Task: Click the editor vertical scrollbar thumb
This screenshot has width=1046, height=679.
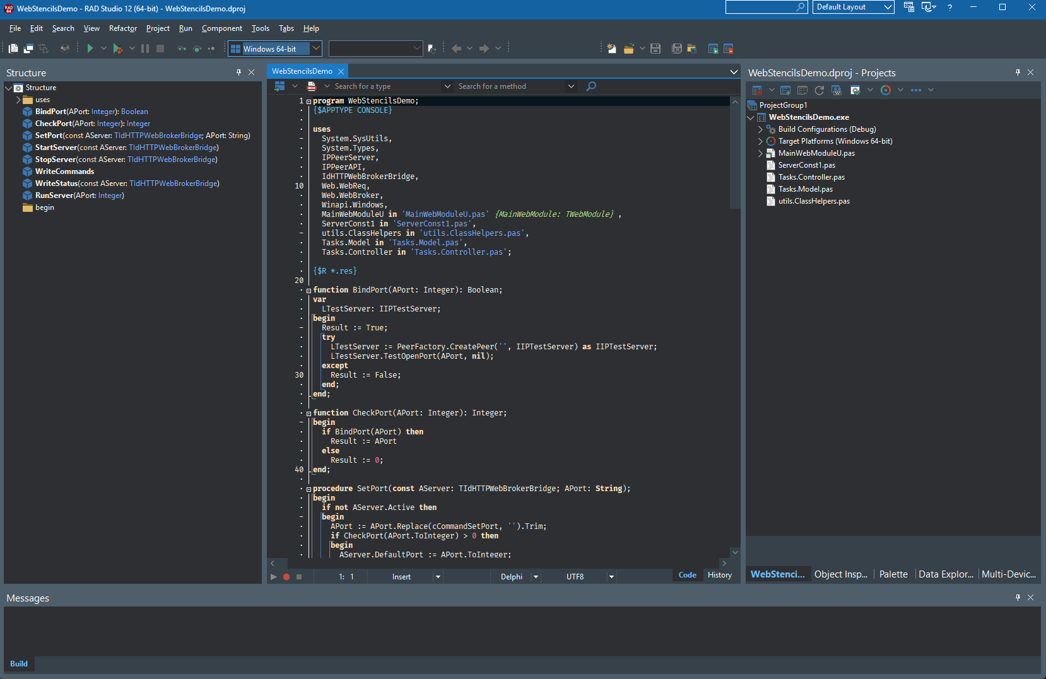Action: tap(734, 158)
